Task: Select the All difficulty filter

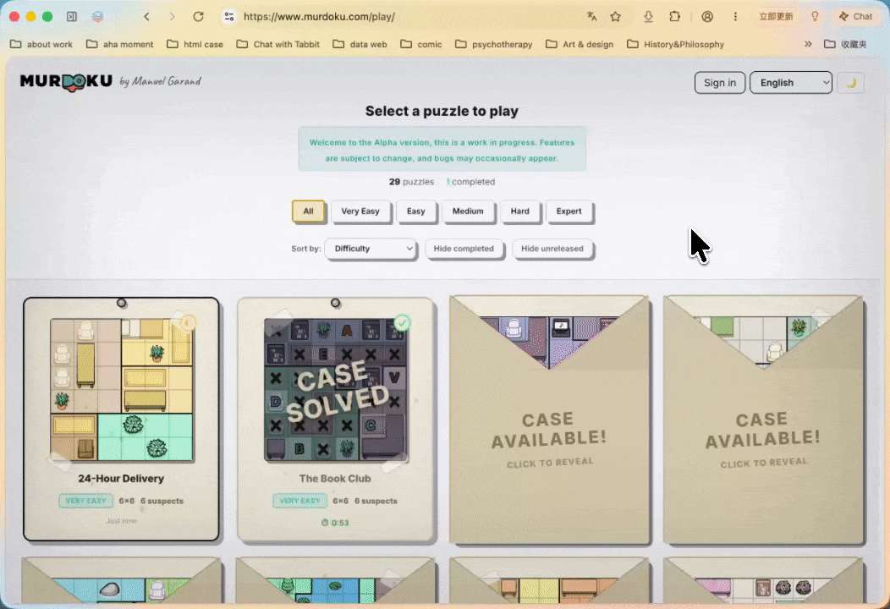Action: coord(308,211)
